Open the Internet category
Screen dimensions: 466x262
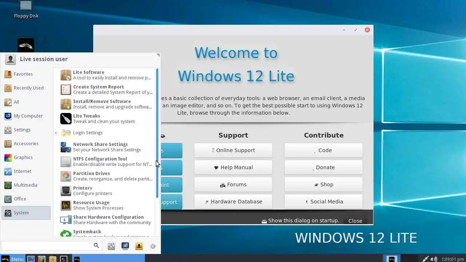[26, 171]
